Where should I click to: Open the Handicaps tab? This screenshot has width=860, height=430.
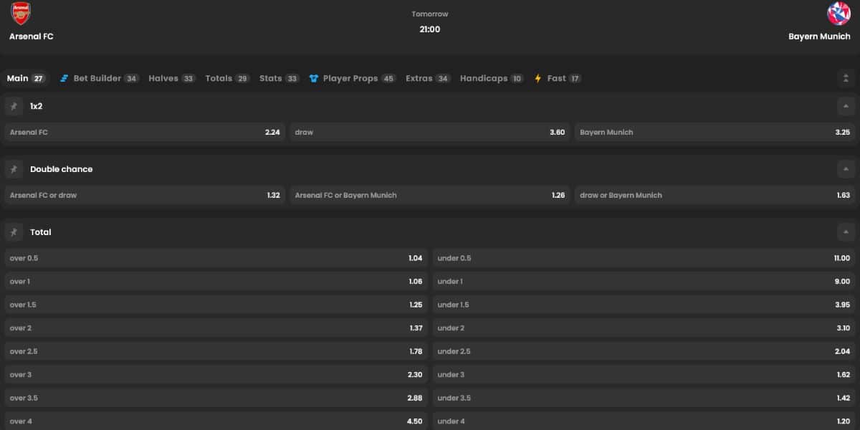[484, 79]
